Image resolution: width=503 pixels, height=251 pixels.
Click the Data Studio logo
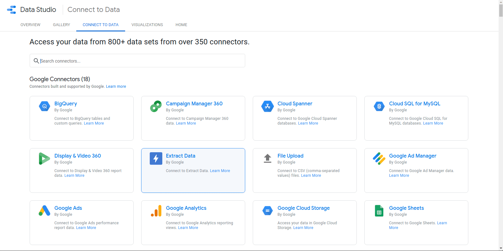12,10
